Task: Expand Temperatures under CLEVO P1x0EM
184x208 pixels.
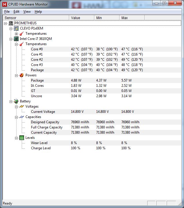Action: tap(16, 34)
